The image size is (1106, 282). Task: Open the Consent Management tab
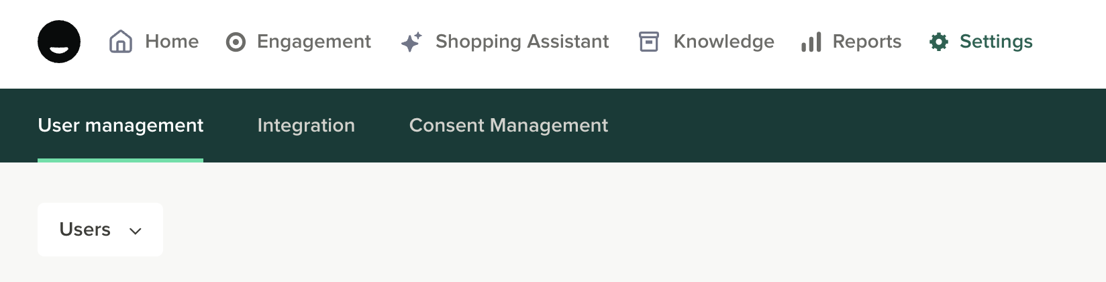[509, 126]
